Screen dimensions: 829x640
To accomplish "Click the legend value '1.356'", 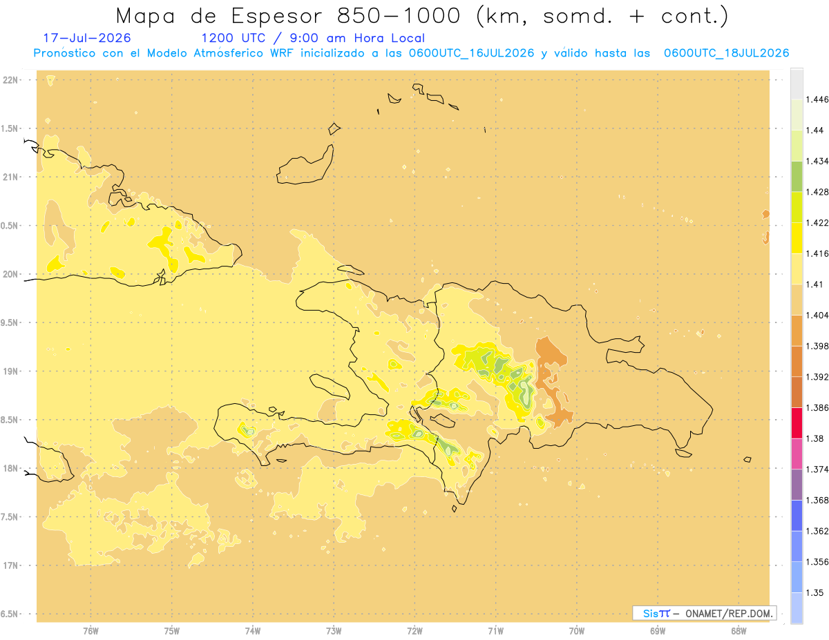I will (x=817, y=562).
